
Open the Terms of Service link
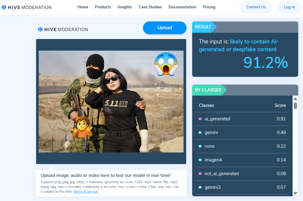85,191
